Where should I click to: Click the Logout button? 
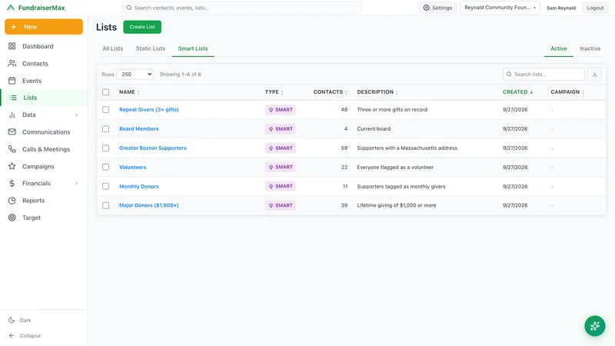595,8
